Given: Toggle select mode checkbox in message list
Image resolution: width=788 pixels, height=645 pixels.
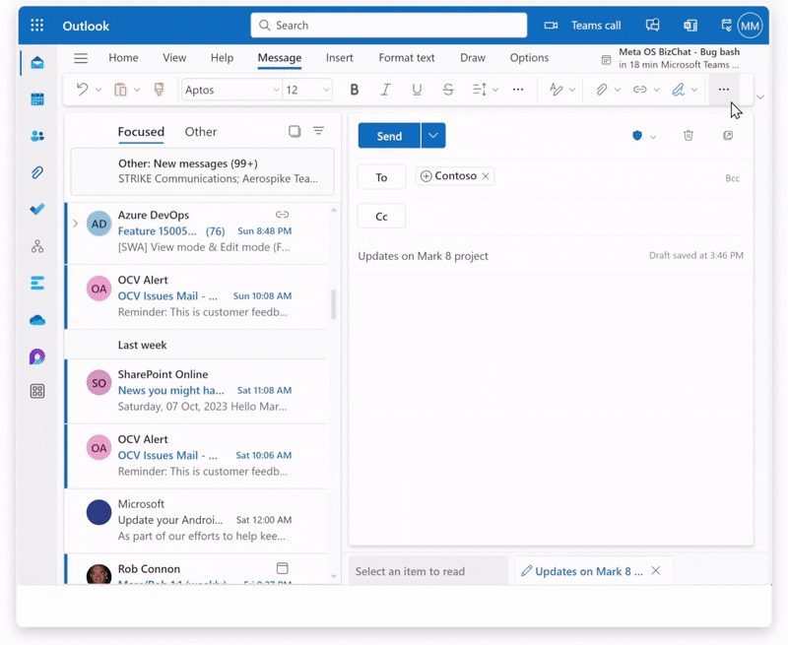Looking at the screenshot, I should (x=295, y=131).
